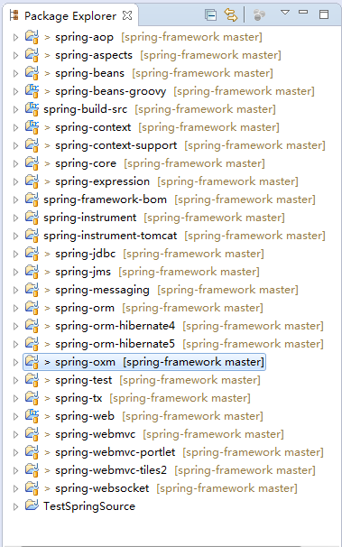Expand the spring-context project
The height and width of the screenshot is (547, 342).
(x=15, y=127)
